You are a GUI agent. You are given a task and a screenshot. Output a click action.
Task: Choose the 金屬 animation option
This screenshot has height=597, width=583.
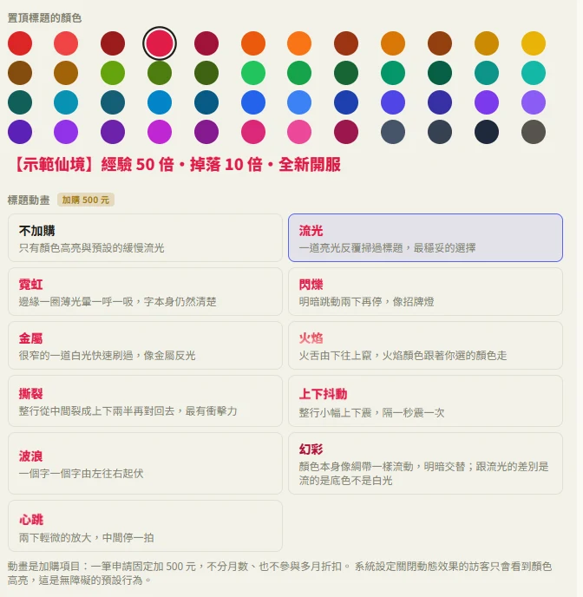coord(145,345)
